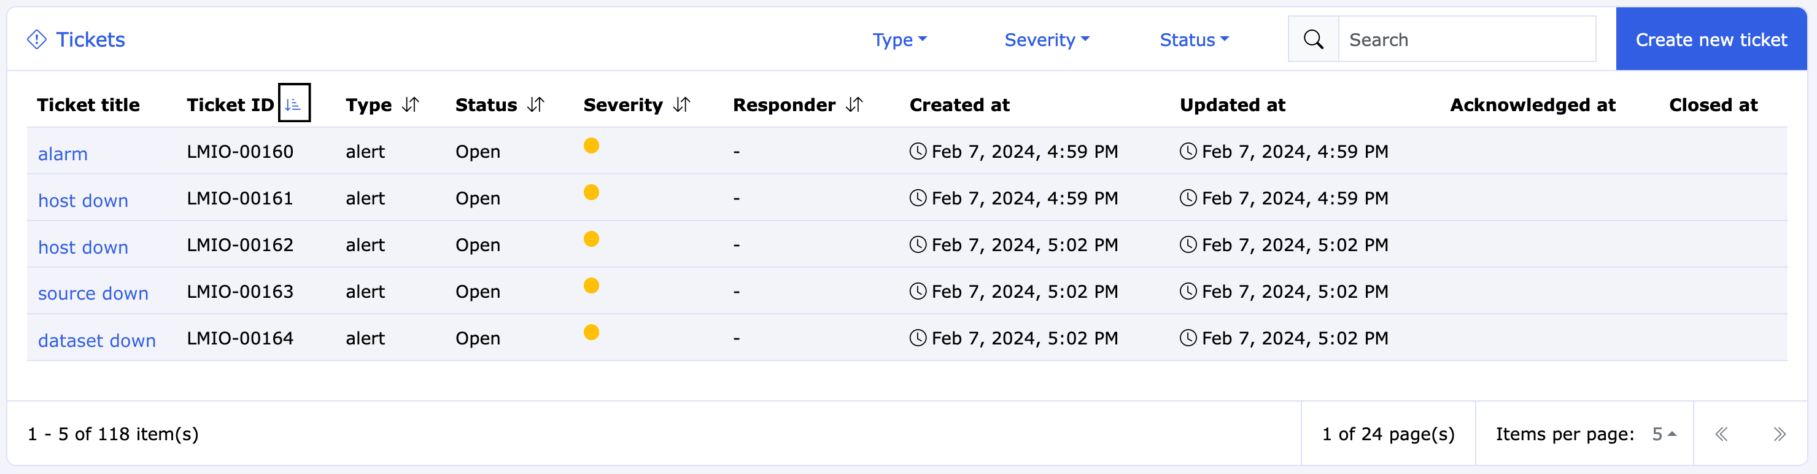Viewport: 1817px width, 474px height.
Task: Sort tickets by Status column
Action: [x=536, y=105]
